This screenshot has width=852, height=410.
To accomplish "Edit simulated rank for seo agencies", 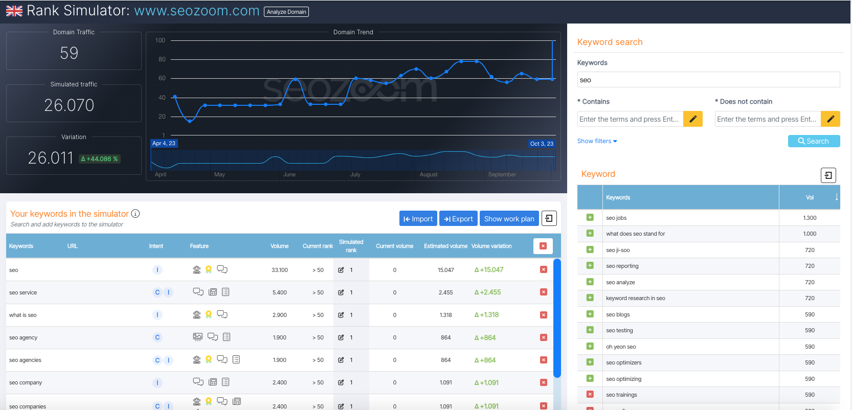I will point(341,360).
